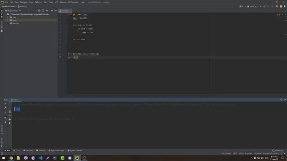Click the print icon in Run console
This screenshot has height=161, width=287.
pos(10,119)
